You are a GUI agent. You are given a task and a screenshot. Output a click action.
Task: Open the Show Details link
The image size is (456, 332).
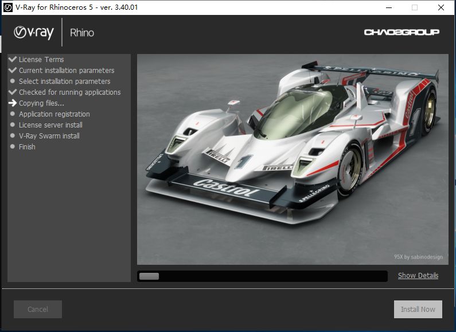tap(418, 276)
